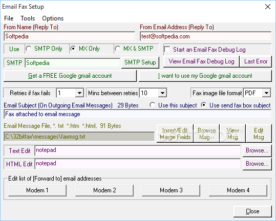Focus the From Email Address field
The width and height of the screenshot is (276, 221).
pyautogui.click(x=206, y=36)
